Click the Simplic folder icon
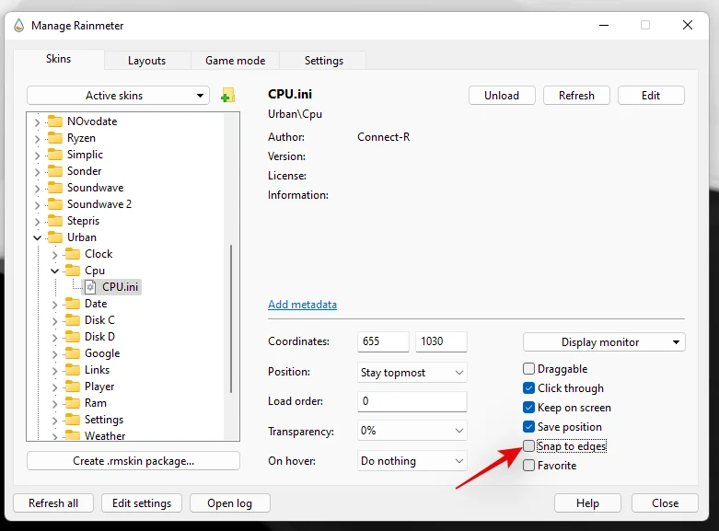 click(55, 155)
